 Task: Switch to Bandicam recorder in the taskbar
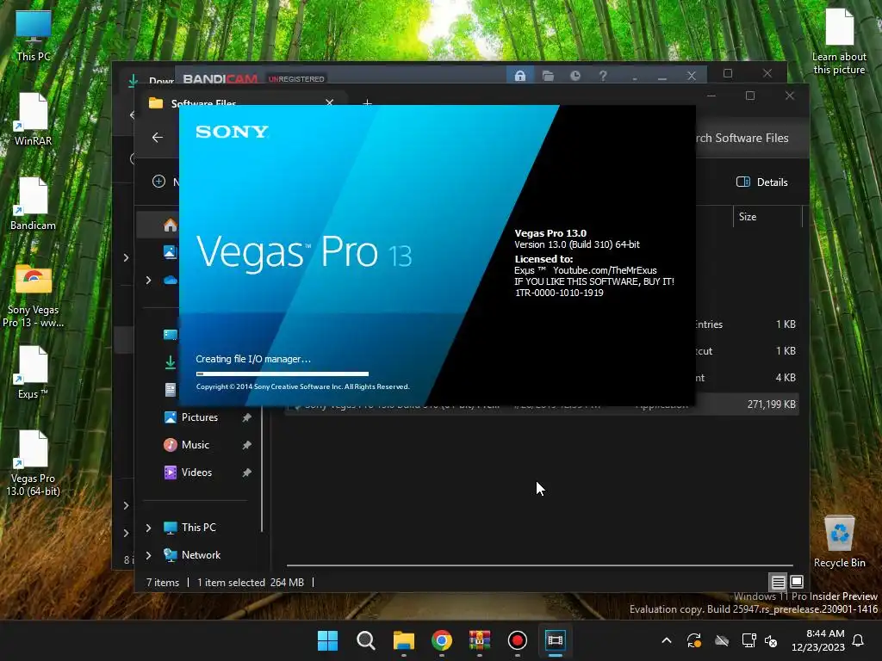pyautogui.click(x=518, y=640)
